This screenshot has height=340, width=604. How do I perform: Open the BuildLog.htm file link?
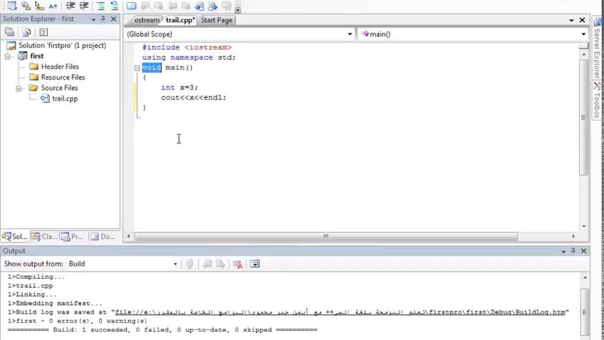click(x=340, y=312)
